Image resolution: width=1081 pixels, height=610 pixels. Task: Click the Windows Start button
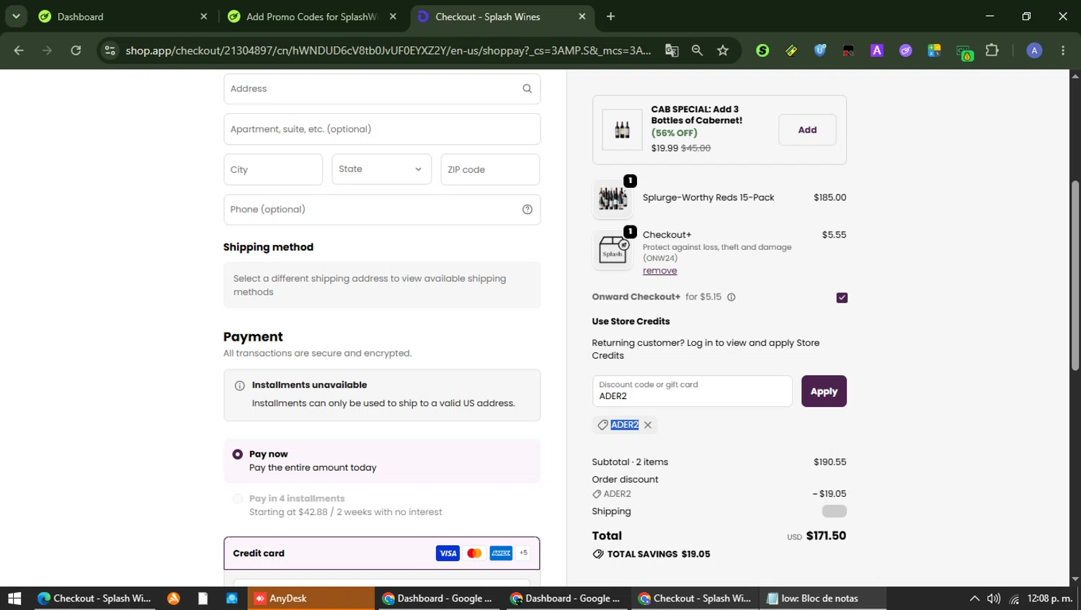14,598
